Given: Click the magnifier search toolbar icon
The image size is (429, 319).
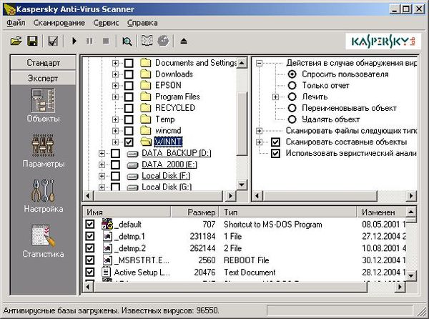Looking at the screenshot, I should (x=127, y=41).
